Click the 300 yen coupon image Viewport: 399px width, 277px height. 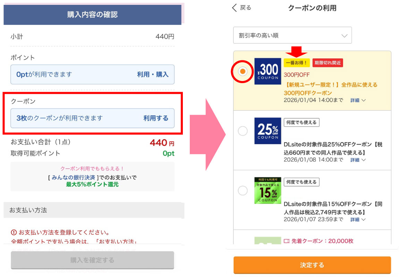pos(268,71)
